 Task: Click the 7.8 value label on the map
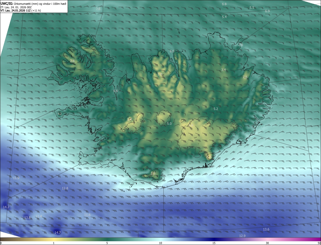(x=98, y=9)
